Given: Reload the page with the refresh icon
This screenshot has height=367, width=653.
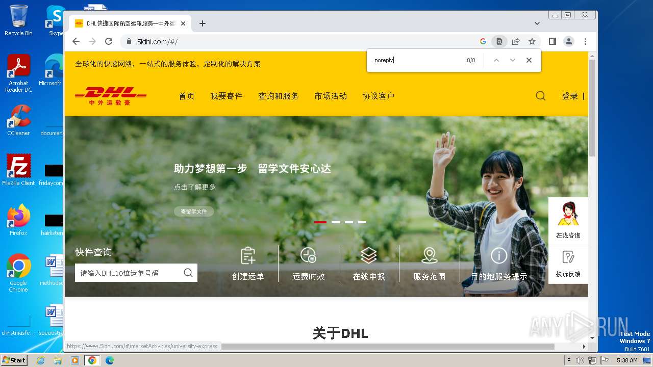Looking at the screenshot, I should click(109, 41).
